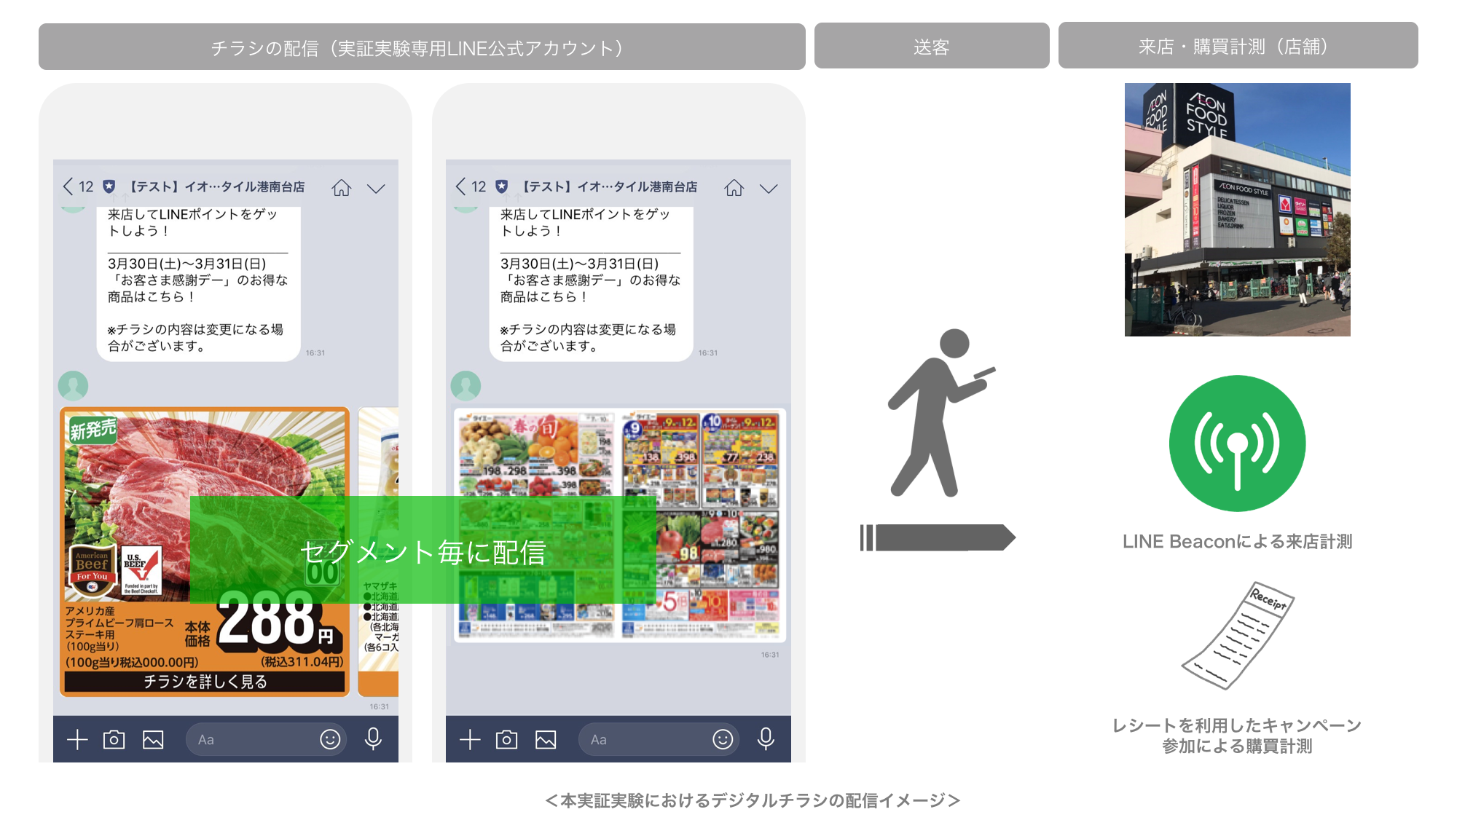Viewport: 1457px width, 820px height.
Task: Select the チラシの配信 header tab
Action: click(x=421, y=47)
